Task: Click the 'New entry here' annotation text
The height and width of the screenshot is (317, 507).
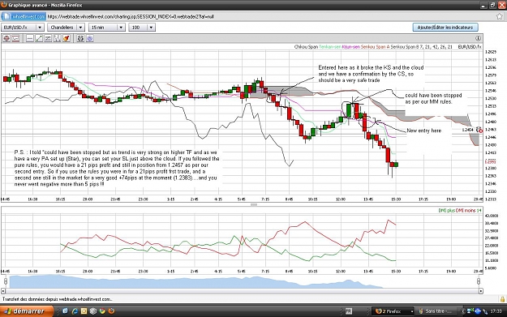Action: (x=423, y=131)
